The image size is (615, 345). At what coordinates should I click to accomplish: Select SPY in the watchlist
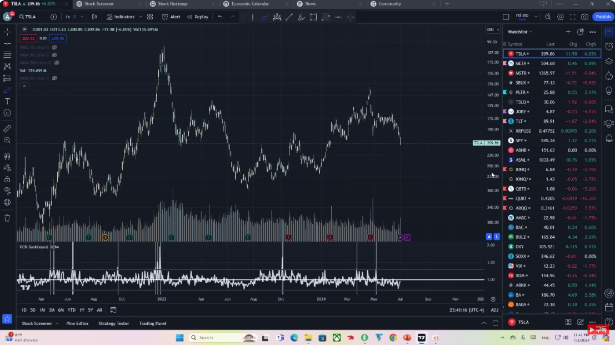[x=552, y=141]
